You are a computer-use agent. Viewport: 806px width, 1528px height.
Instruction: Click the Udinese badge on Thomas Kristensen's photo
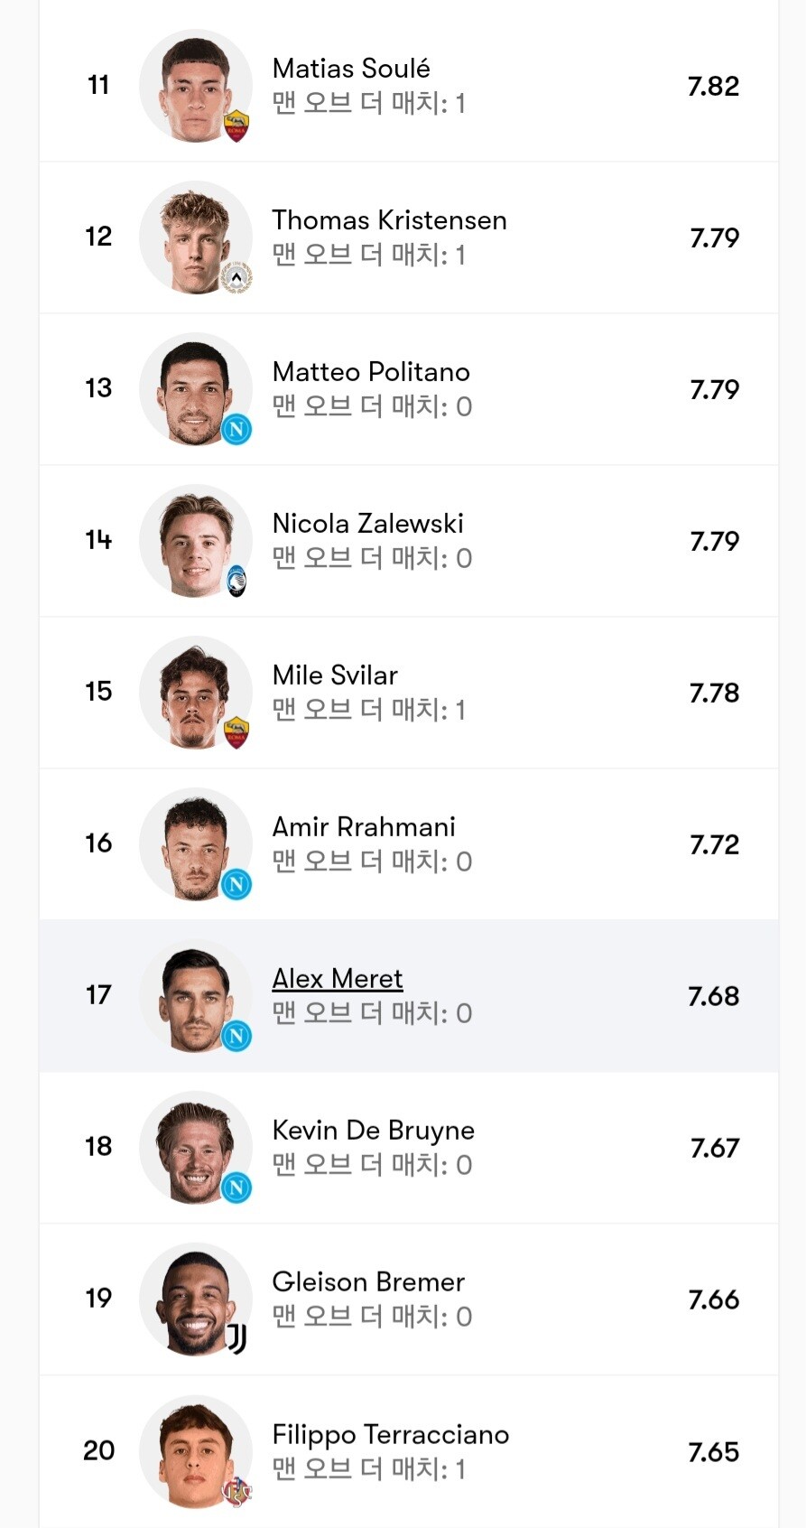pyautogui.click(x=236, y=277)
